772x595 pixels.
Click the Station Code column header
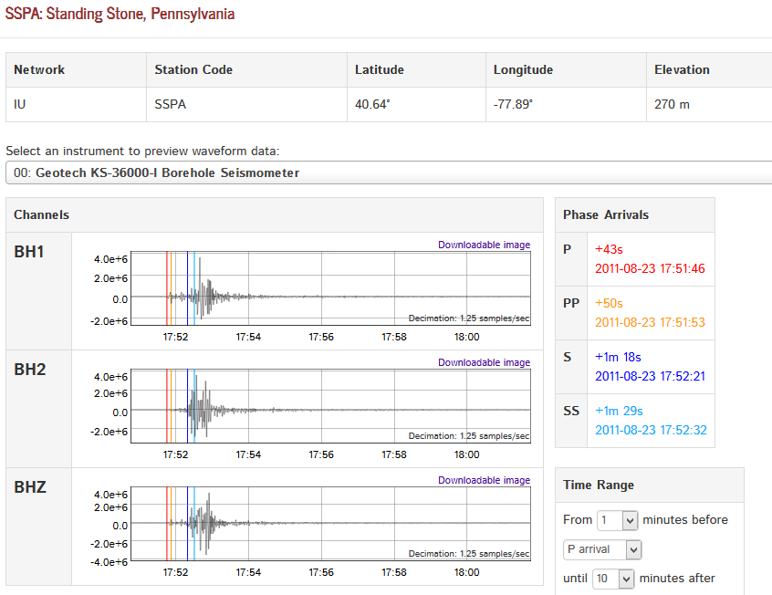193,69
